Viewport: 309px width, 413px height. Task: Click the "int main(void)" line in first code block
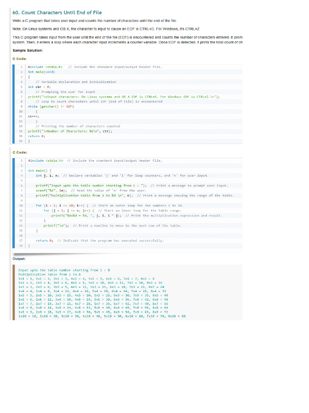pos(41,72)
